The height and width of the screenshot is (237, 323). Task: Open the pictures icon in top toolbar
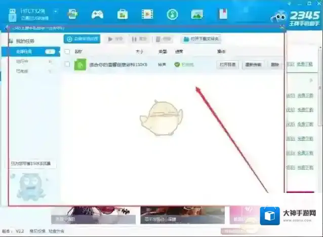click(x=197, y=14)
